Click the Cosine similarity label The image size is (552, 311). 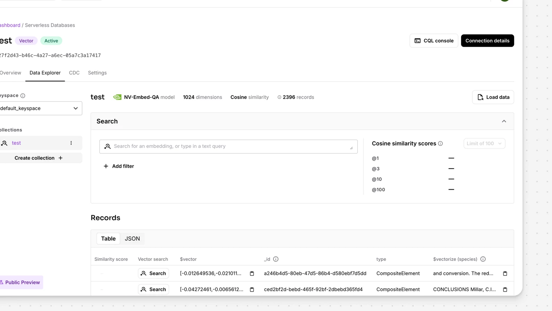click(x=250, y=97)
